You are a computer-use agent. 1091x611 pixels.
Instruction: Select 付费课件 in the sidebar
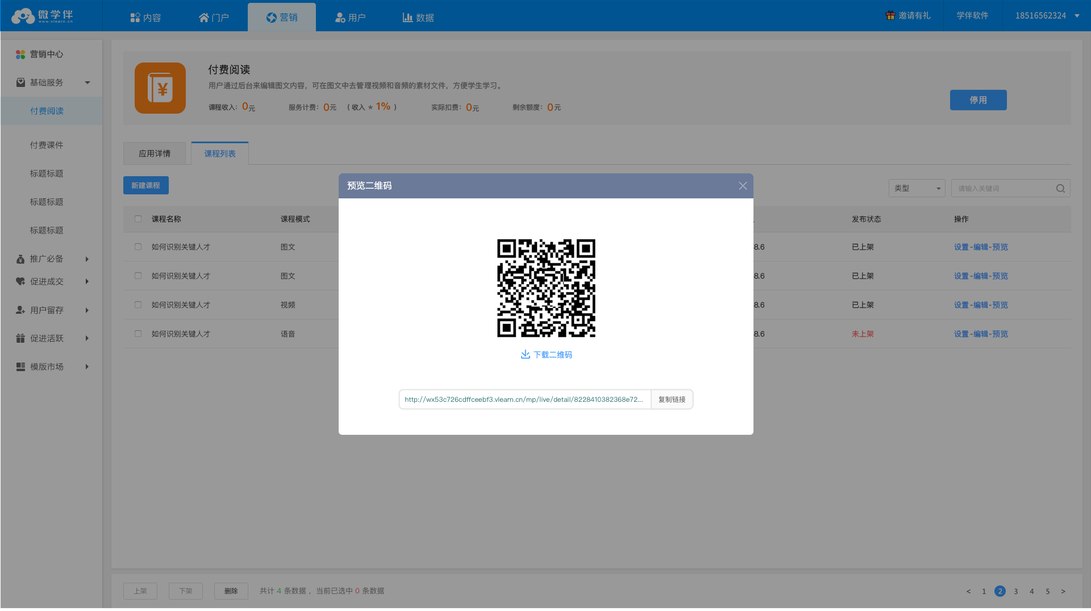[47, 145]
